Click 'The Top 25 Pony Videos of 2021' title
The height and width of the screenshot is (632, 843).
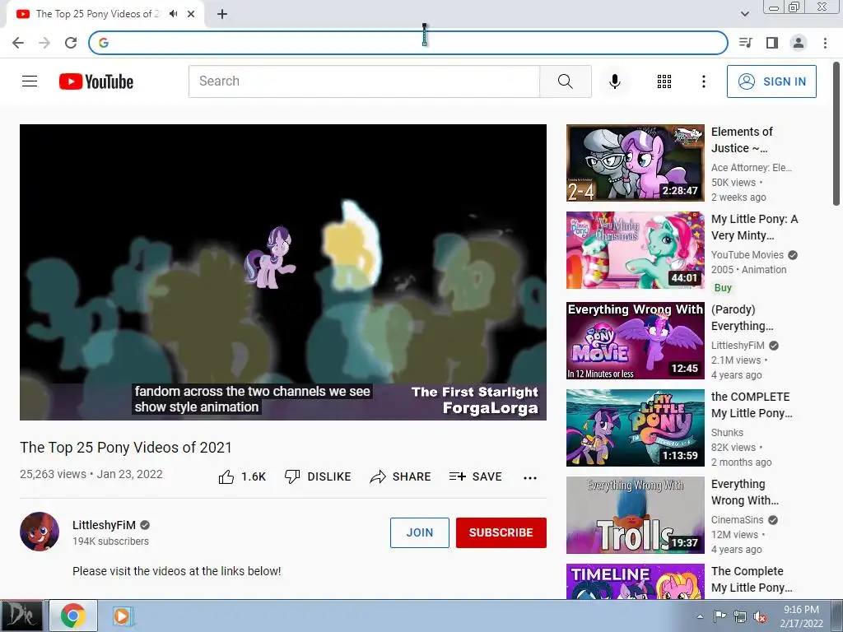point(126,447)
